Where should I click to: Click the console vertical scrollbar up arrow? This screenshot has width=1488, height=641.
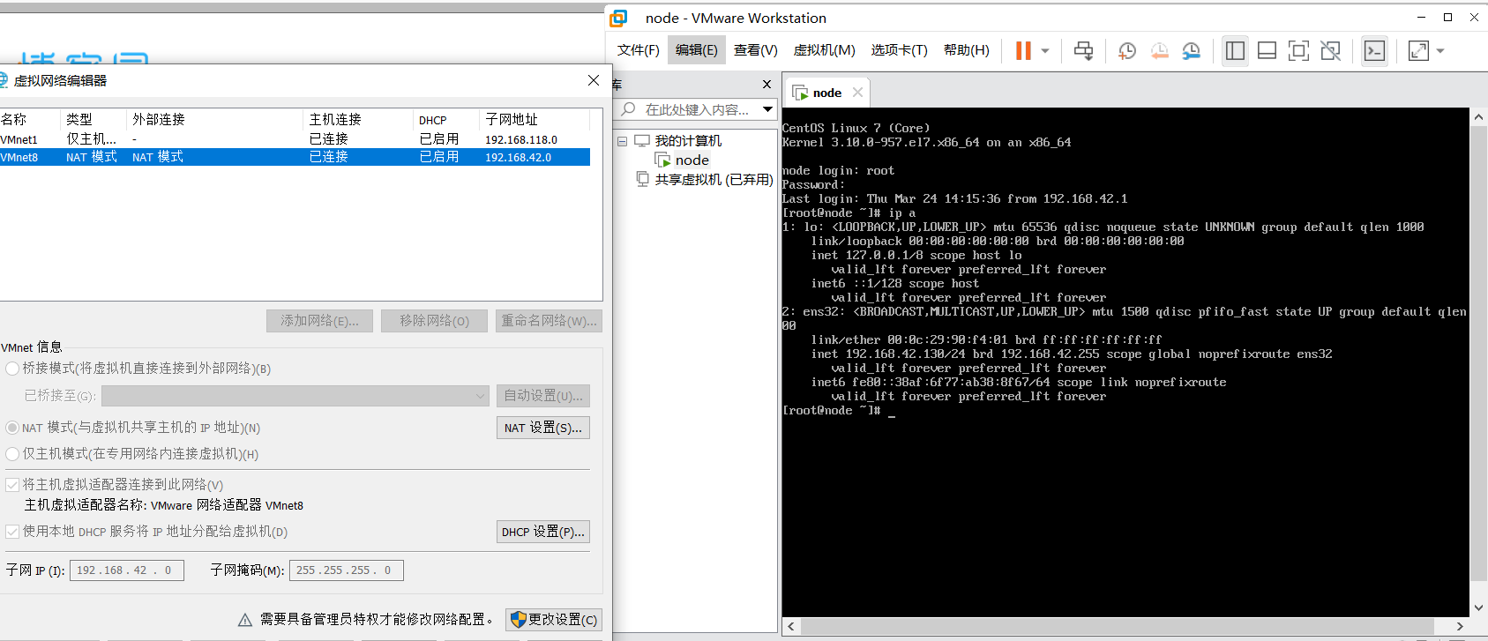tap(1479, 116)
